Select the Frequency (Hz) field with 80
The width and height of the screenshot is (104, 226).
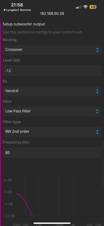(x=52, y=152)
